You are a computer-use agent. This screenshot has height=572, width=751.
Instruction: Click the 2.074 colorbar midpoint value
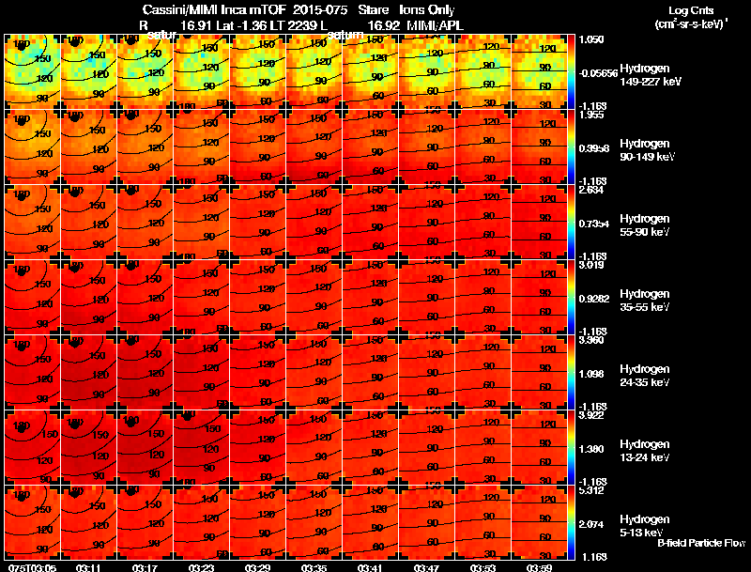[591, 525]
